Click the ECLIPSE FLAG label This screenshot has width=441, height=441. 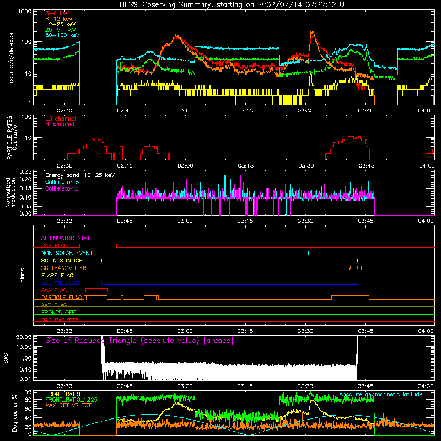tap(60, 283)
